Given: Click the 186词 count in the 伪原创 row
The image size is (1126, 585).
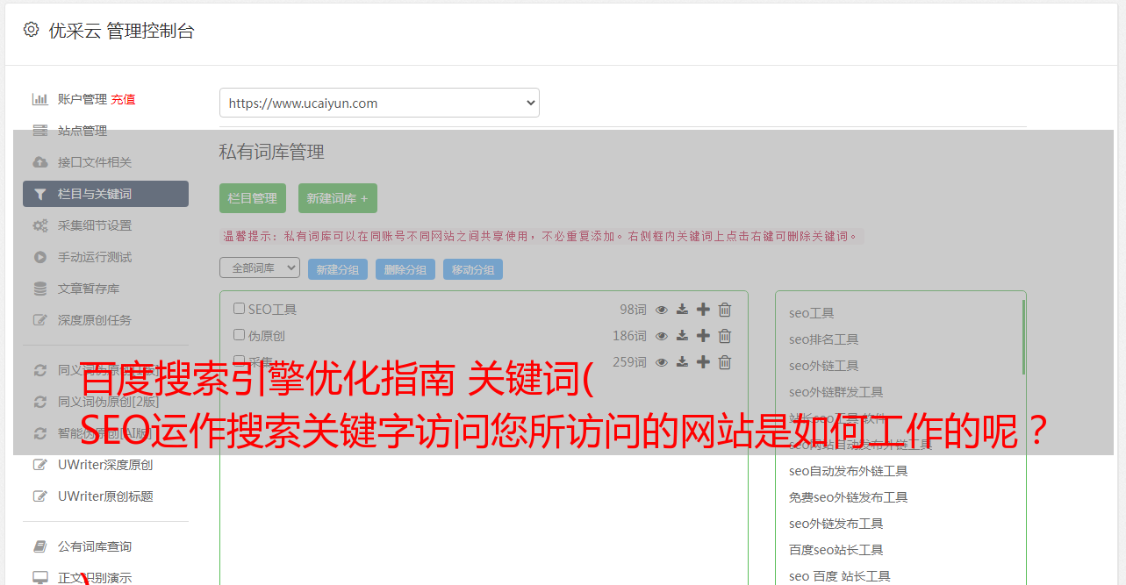Looking at the screenshot, I should coord(629,336).
